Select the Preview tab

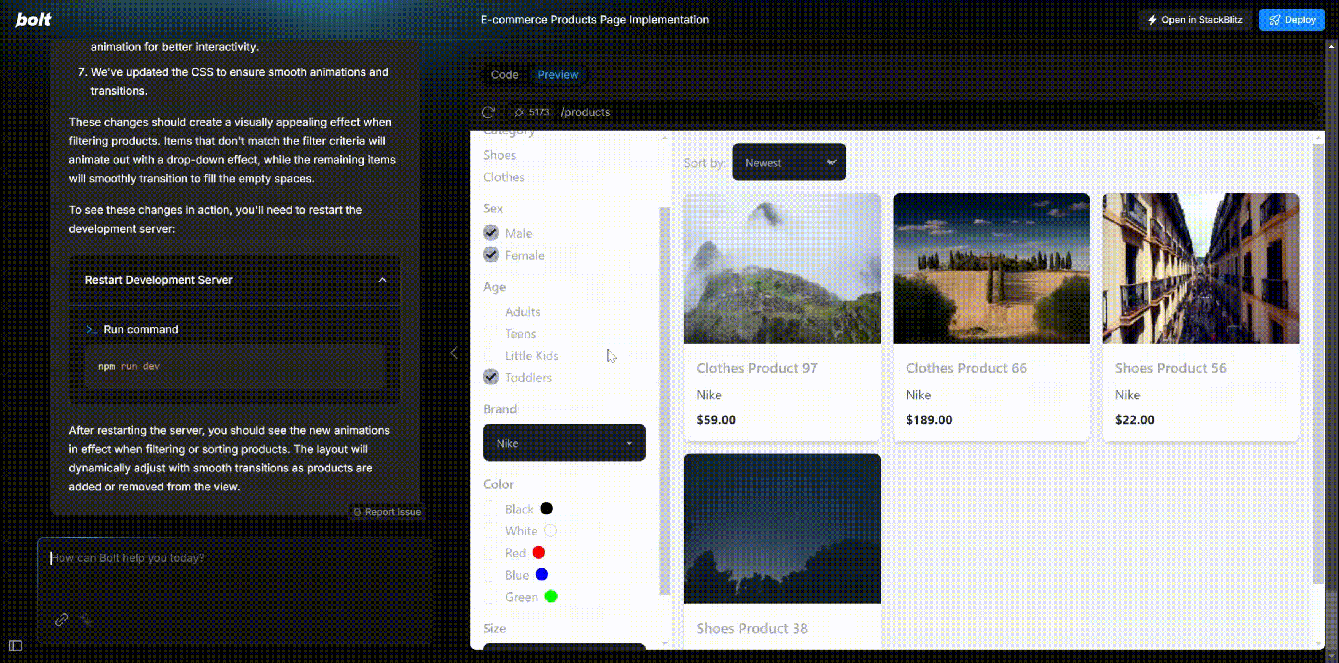click(557, 74)
